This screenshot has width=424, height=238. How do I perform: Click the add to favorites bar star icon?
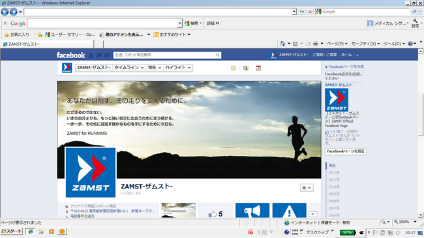40,35
